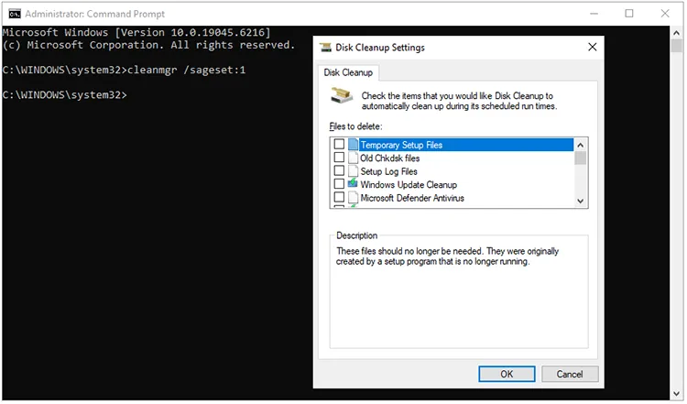687x404 pixels.
Task: Click Command Prompt scrollbar down arrow
Action: tap(678, 394)
